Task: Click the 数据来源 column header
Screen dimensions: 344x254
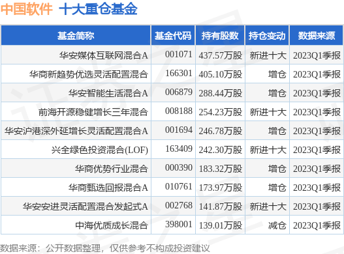Action: [x=317, y=35]
